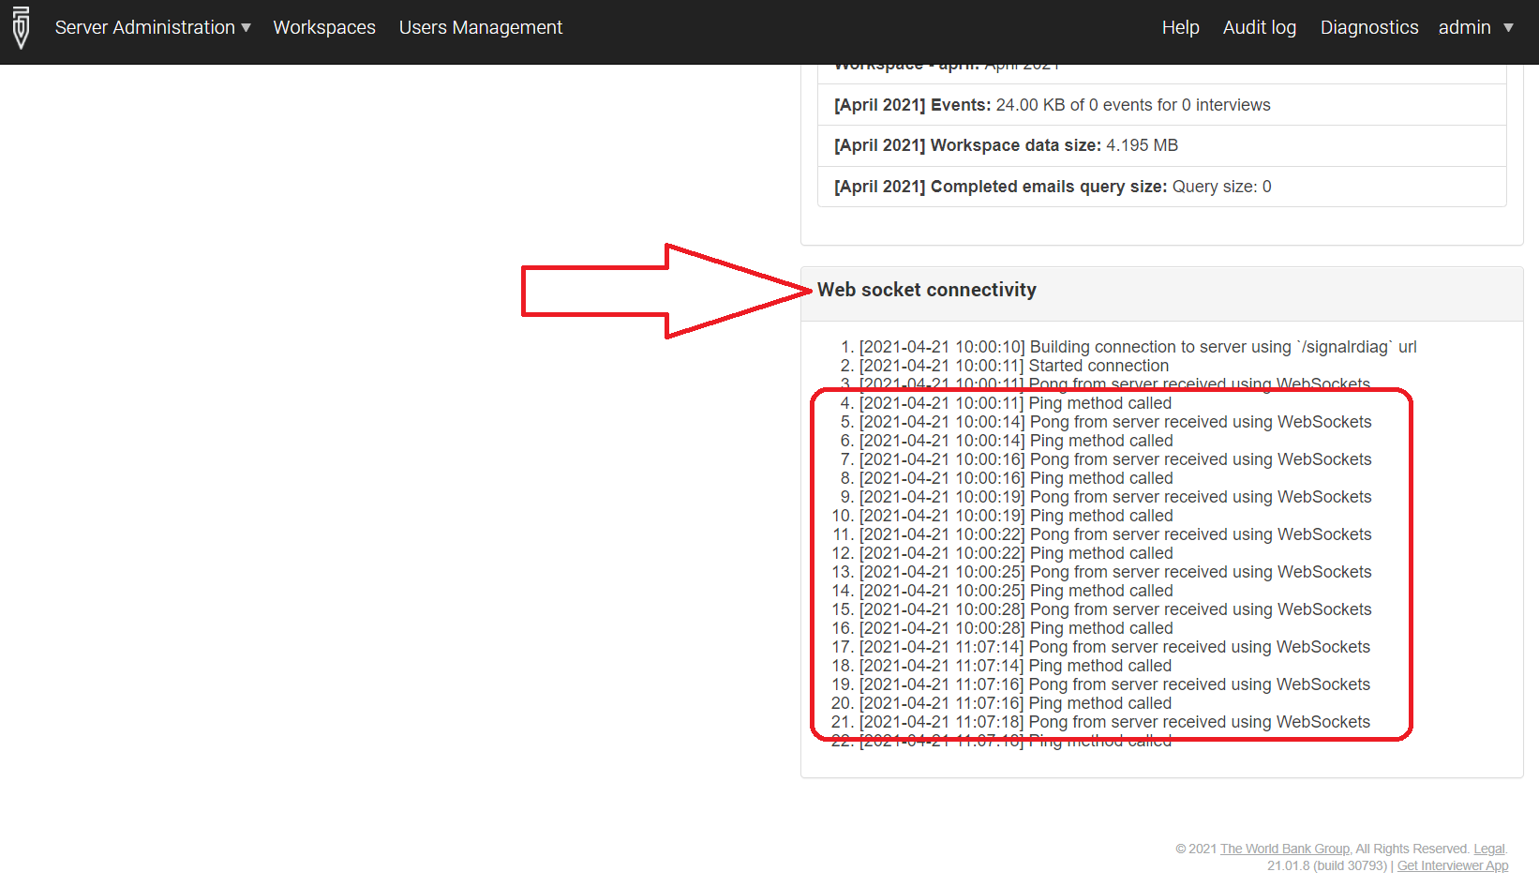The image size is (1539, 887).
Task: Select log line 1 'Building connection to server'
Action: tap(1138, 347)
